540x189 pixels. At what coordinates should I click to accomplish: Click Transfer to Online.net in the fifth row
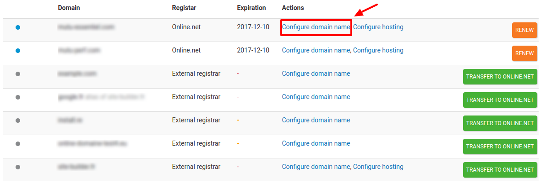(500, 123)
